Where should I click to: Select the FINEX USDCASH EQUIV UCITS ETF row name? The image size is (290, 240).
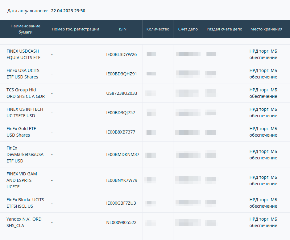coord(23,54)
